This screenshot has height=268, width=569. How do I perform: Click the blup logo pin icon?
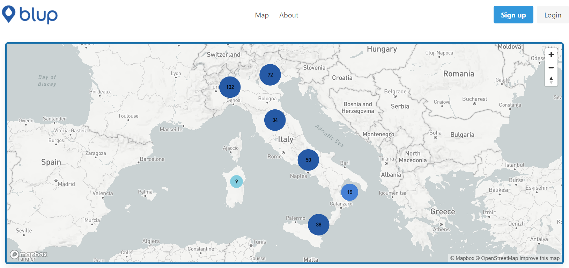[x=9, y=14]
